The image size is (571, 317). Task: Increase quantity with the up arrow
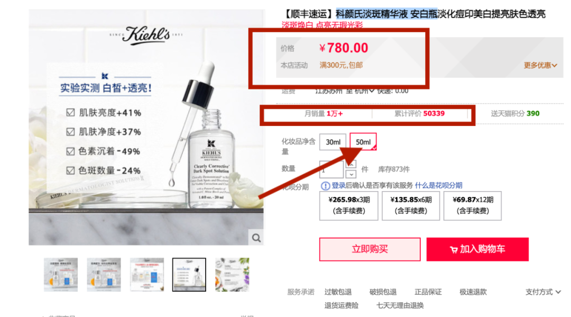[x=351, y=164]
